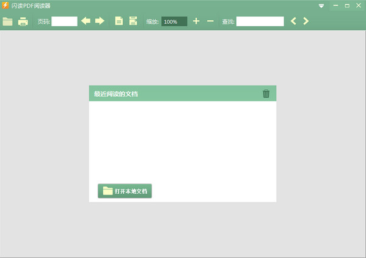The width and height of the screenshot is (366, 258).
Task: Focus the 页码 page number field
Action: (64, 21)
